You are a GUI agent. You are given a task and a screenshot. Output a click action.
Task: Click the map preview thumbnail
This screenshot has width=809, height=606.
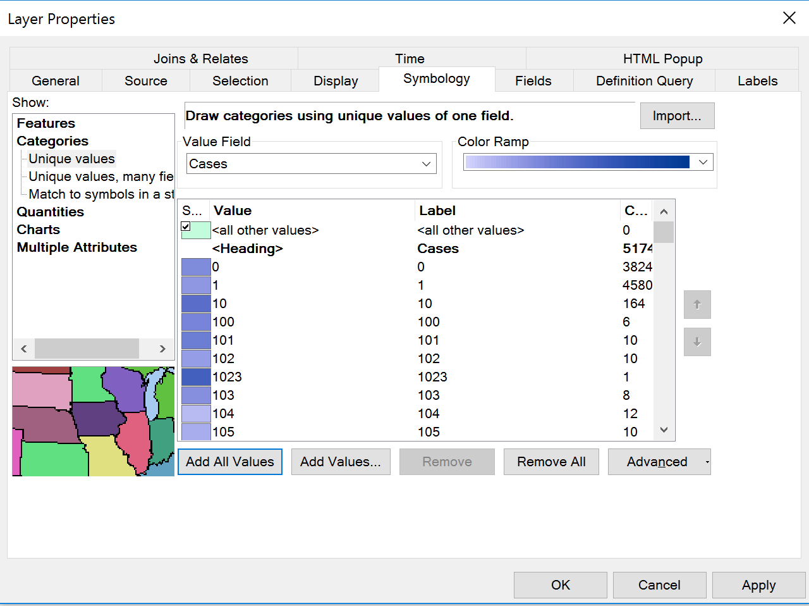click(94, 421)
